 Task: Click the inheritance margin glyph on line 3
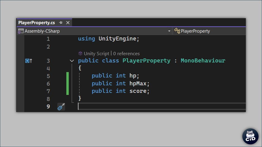click(x=29, y=61)
